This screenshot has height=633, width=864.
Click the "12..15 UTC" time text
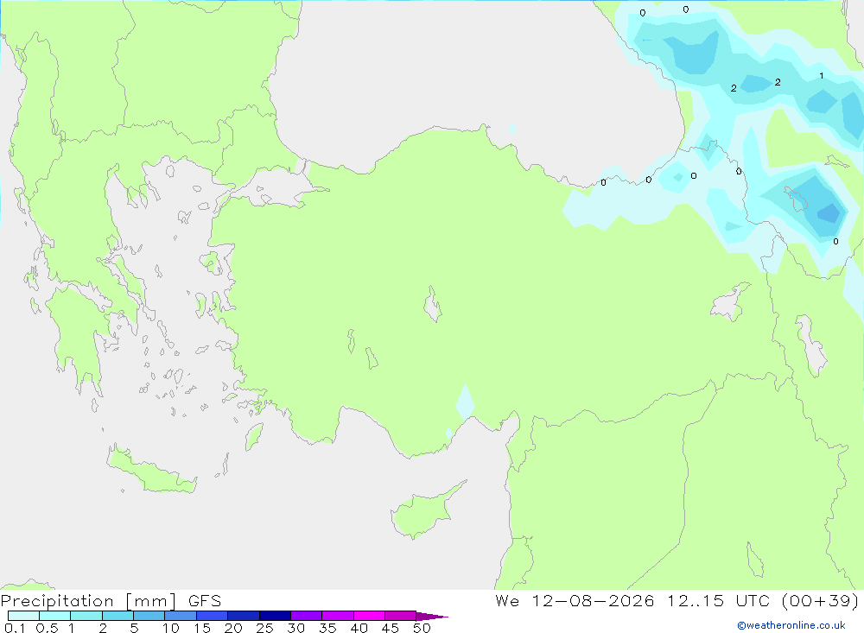(718, 600)
